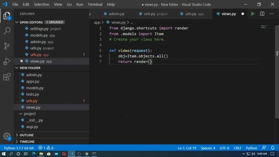Click the taskbar clock showing 10:09 AM
The width and height of the screenshot is (279, 157).
click(x=262, y=154)
